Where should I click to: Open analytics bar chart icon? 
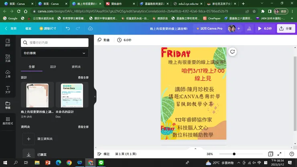(249, 29)
